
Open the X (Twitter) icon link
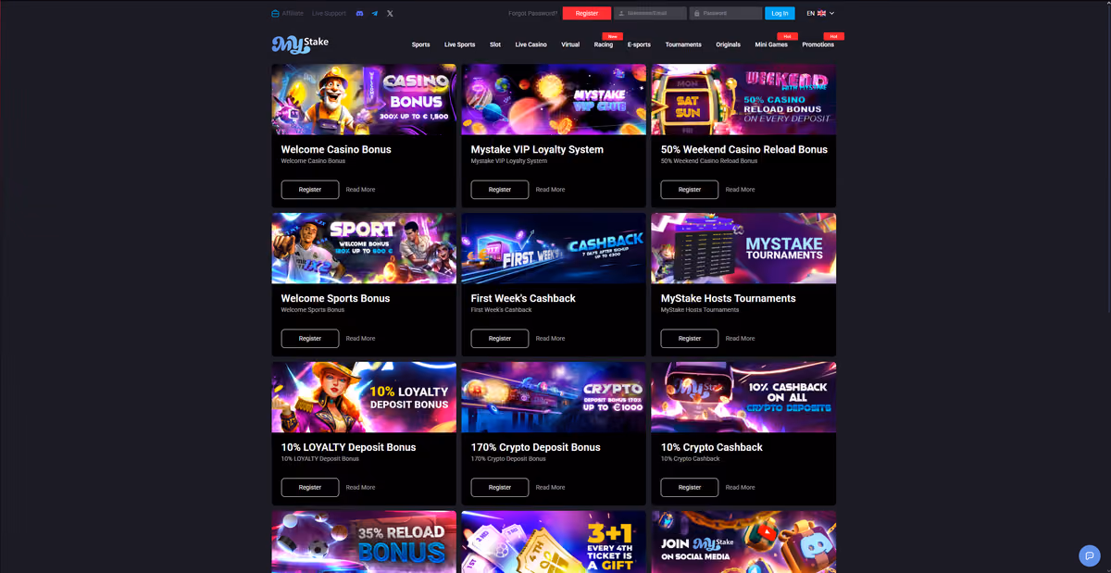coord(390,14)
